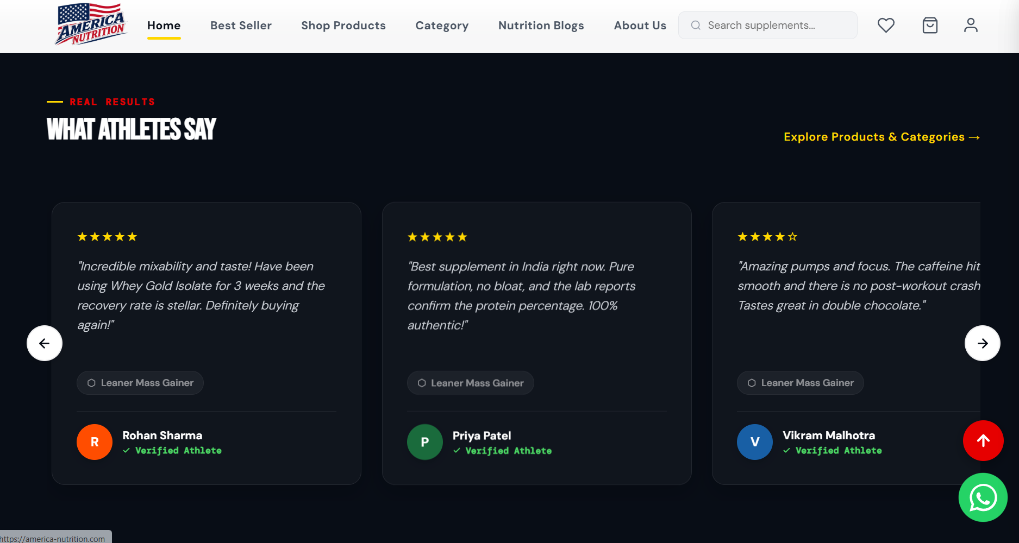Image resolution: width=1019 pixels, height=543 pixels.
Task: Click the four-star rating on Vikram Malhotra's review
Action: tap(767, 237)
